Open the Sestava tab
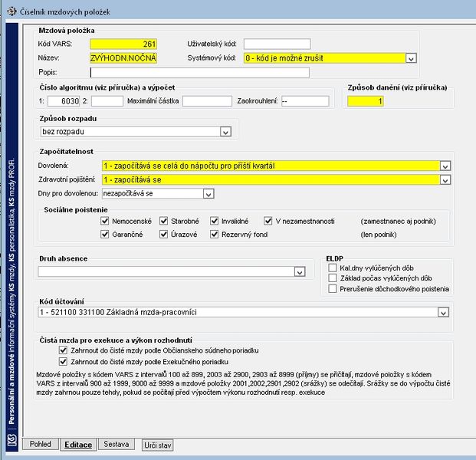The width and height of the screenshot is (476, 460). 117,444
